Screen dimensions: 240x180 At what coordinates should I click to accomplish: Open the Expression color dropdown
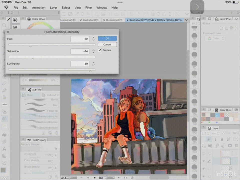[x=215, y=38]
